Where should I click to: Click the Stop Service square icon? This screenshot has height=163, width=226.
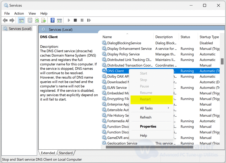(75, 20)
